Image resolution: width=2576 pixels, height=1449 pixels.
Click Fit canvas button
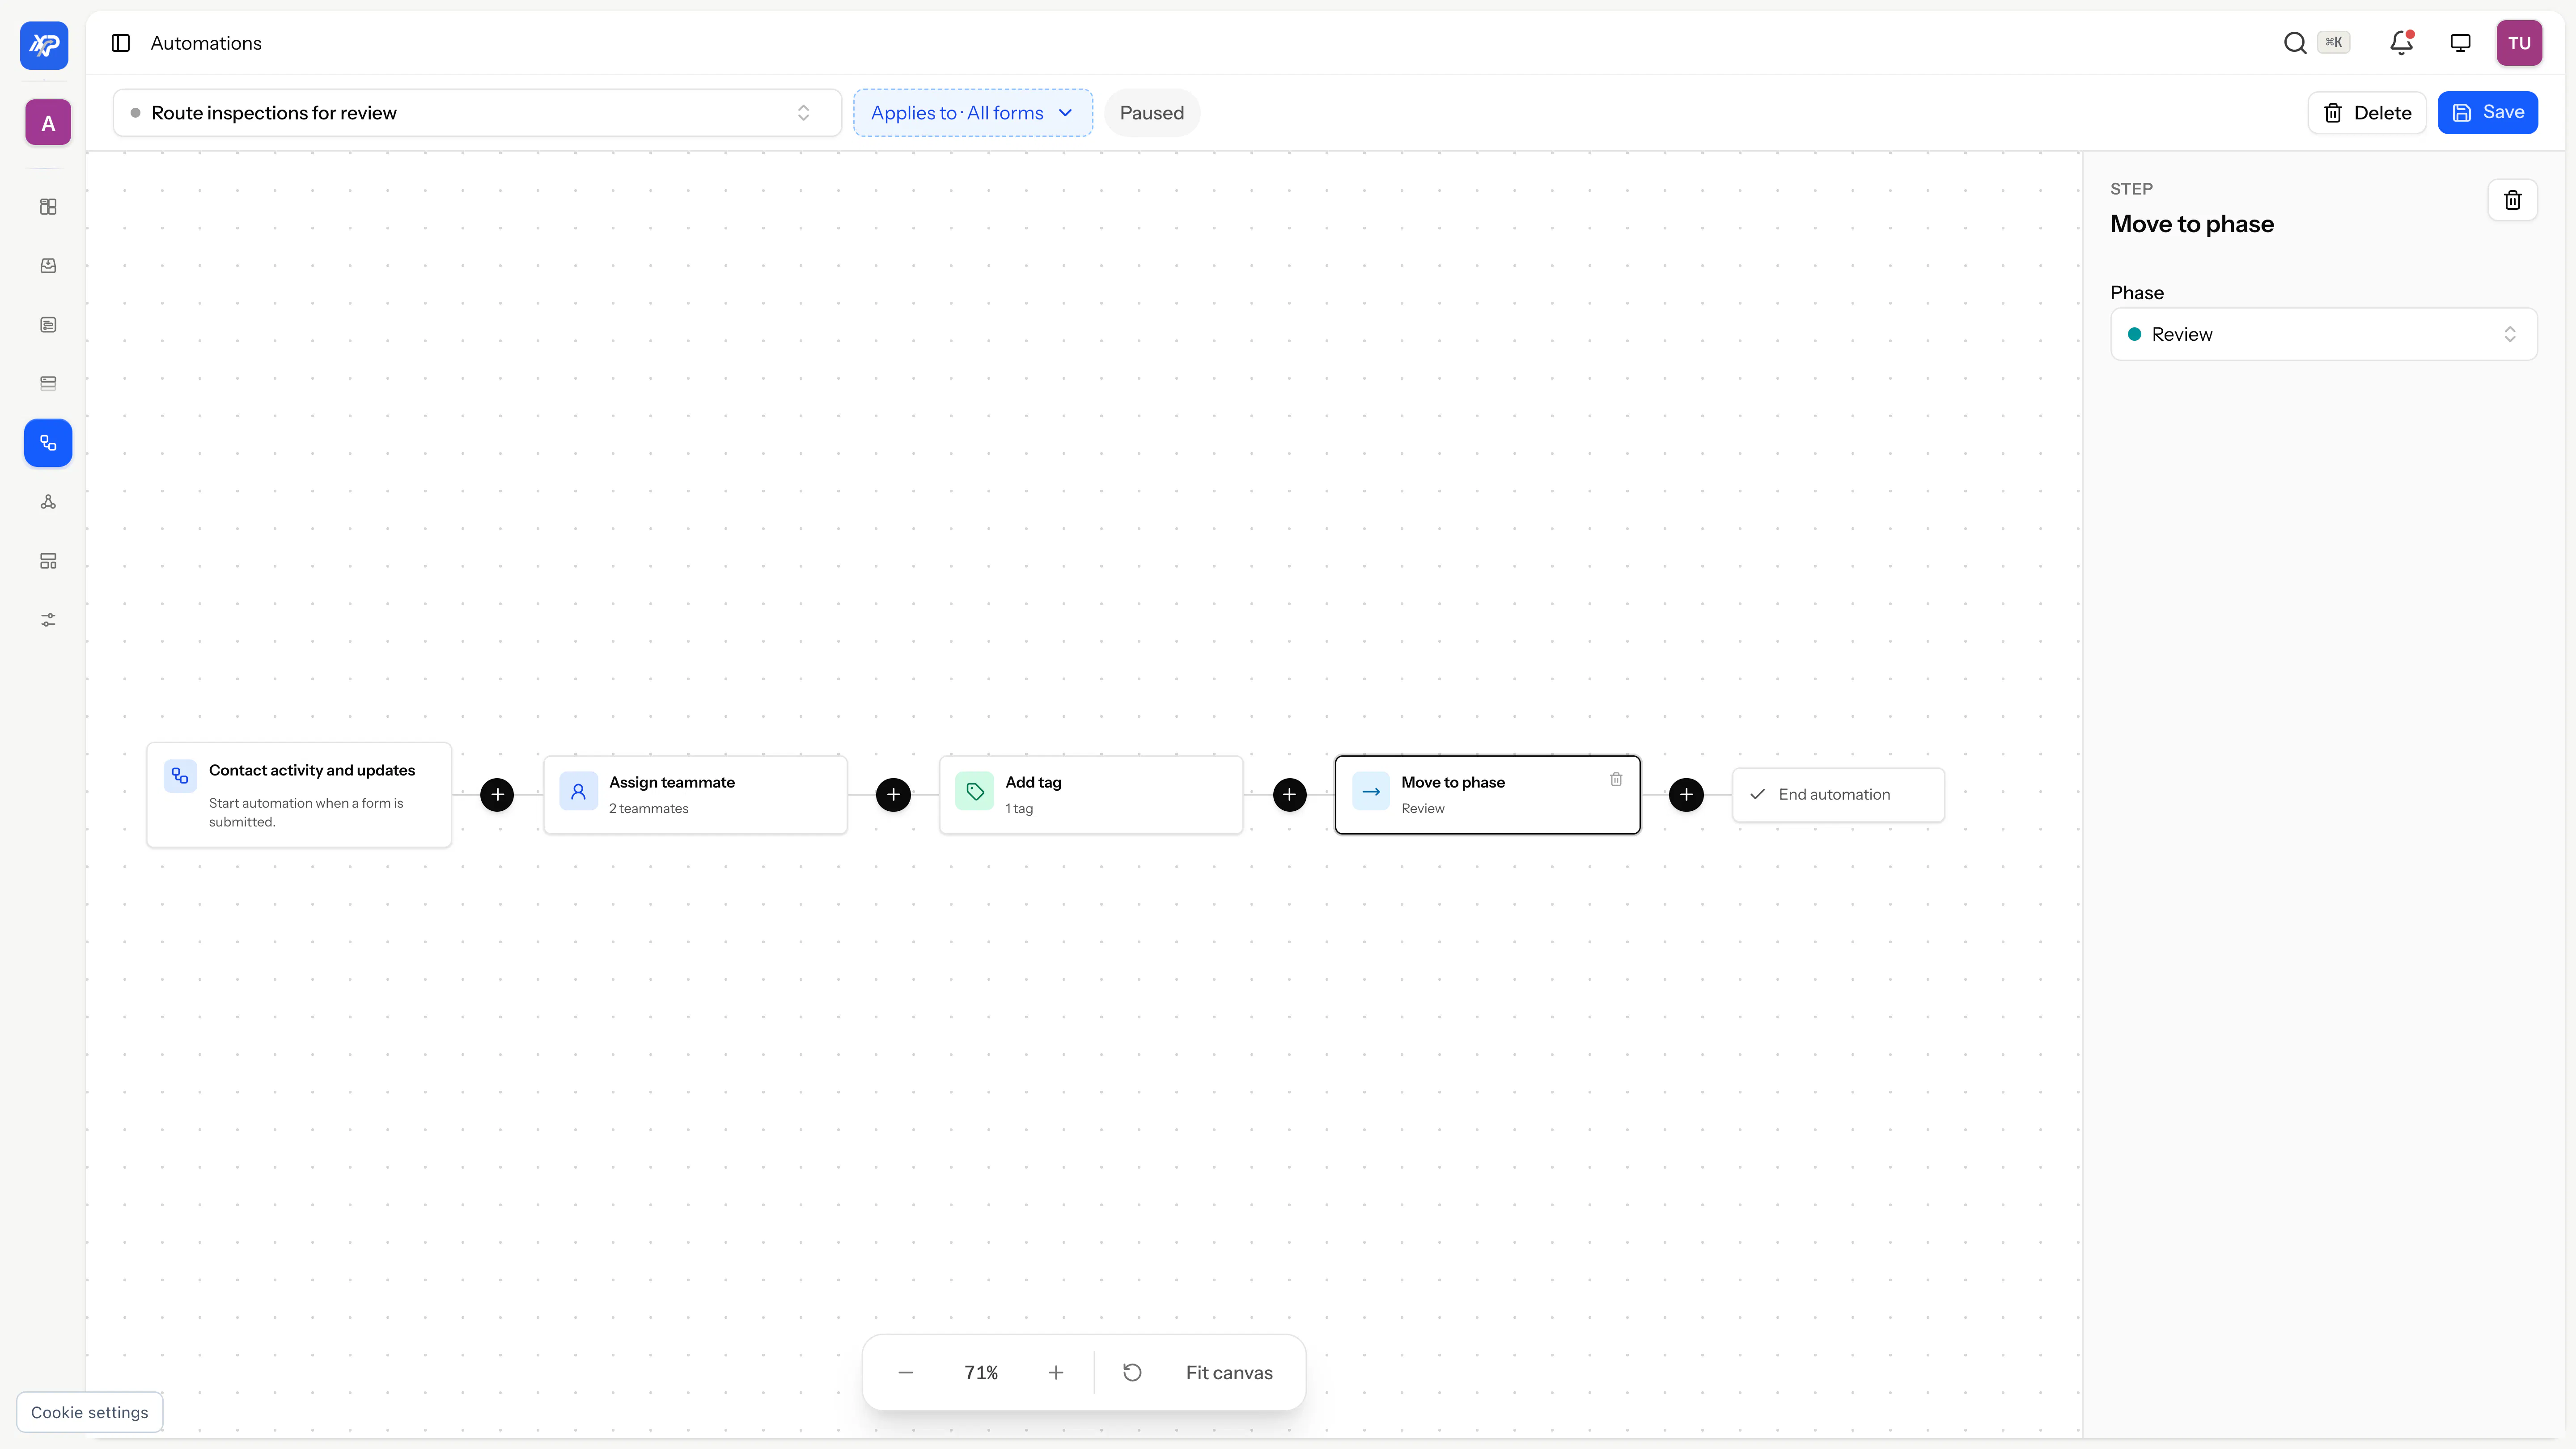pyautogui.click(x=1229, y=1373)
